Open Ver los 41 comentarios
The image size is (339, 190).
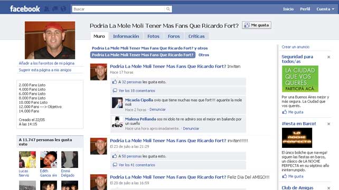pyautogui.click(x=137, y=165)
